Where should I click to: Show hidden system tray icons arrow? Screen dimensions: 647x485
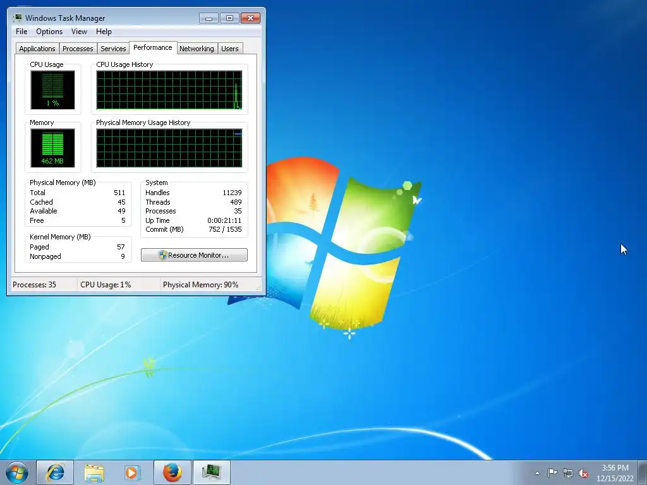(537, 473)
